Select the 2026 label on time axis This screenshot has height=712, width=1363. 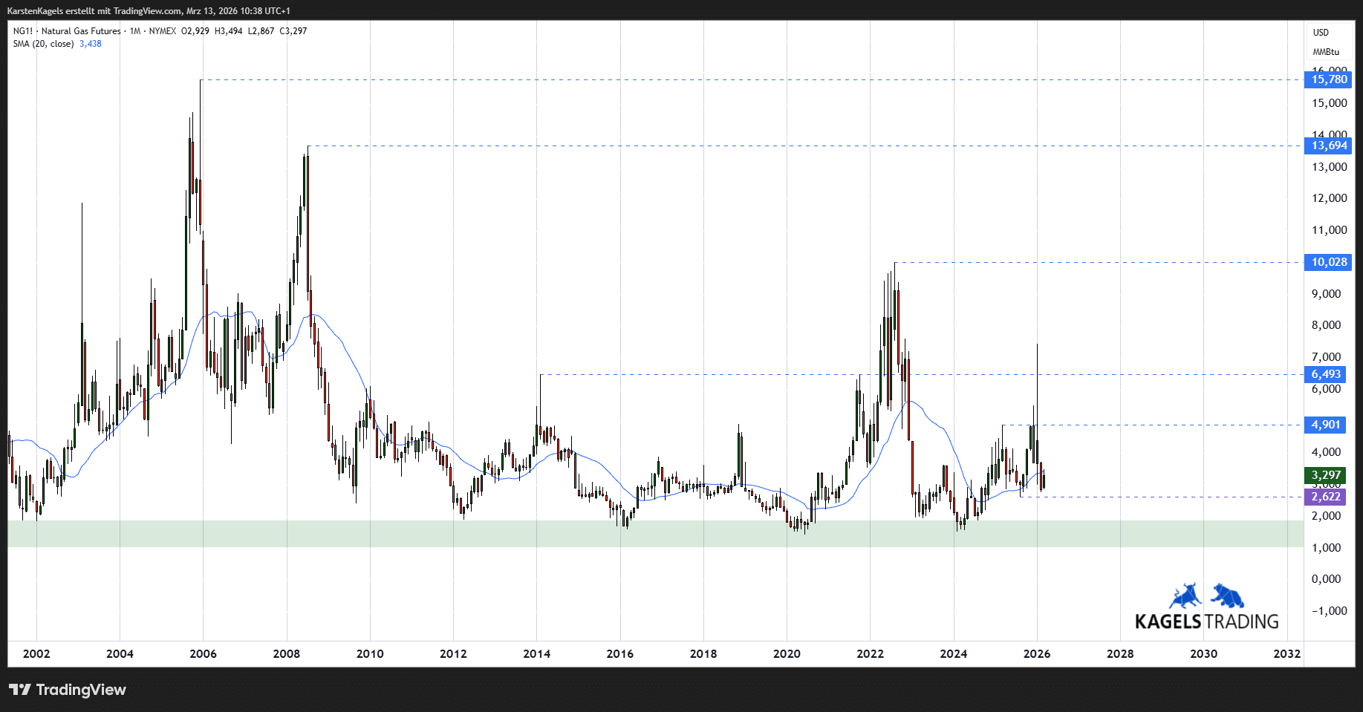pyautogui.click(x=1036, y=653)
